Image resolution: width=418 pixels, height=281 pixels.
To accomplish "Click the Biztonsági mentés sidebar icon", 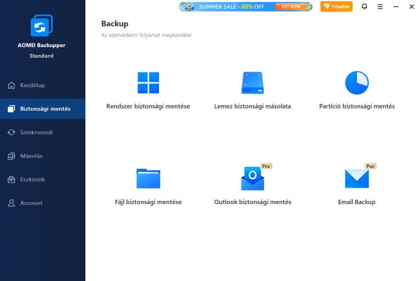I will tap(11, 109).
